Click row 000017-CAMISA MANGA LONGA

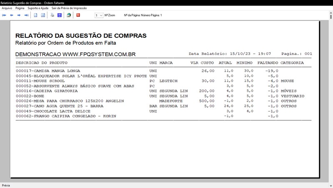click(x=164, y=71)
